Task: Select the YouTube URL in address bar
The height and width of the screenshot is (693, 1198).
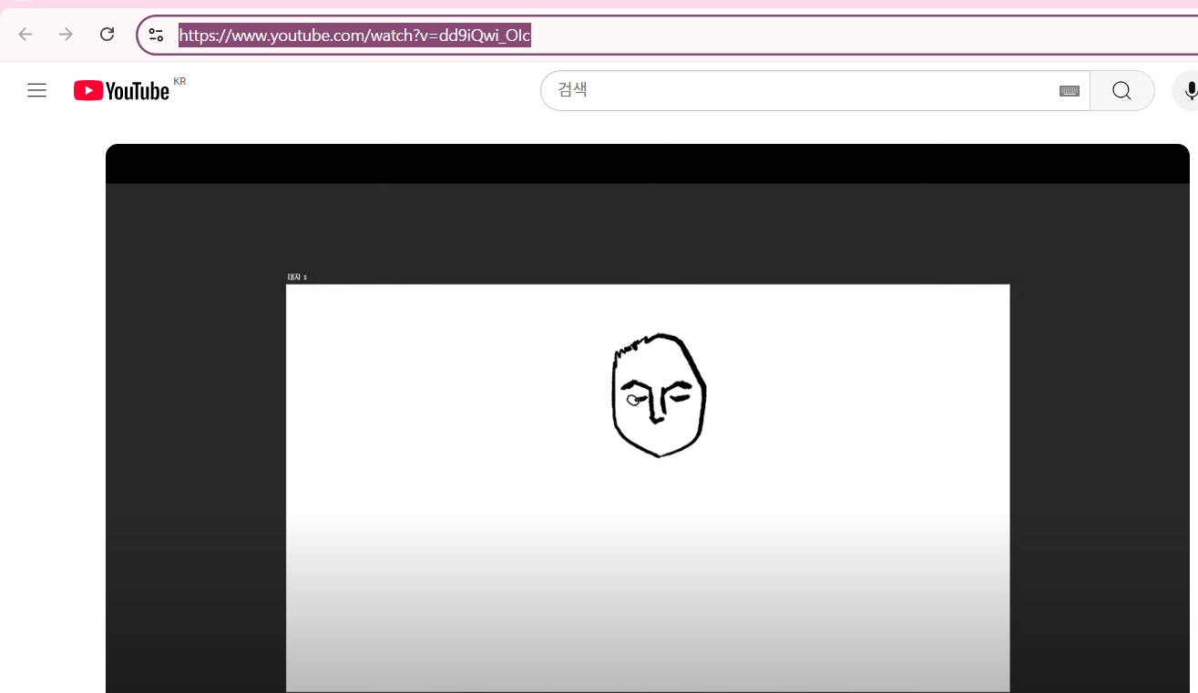Action: [354, 36]
